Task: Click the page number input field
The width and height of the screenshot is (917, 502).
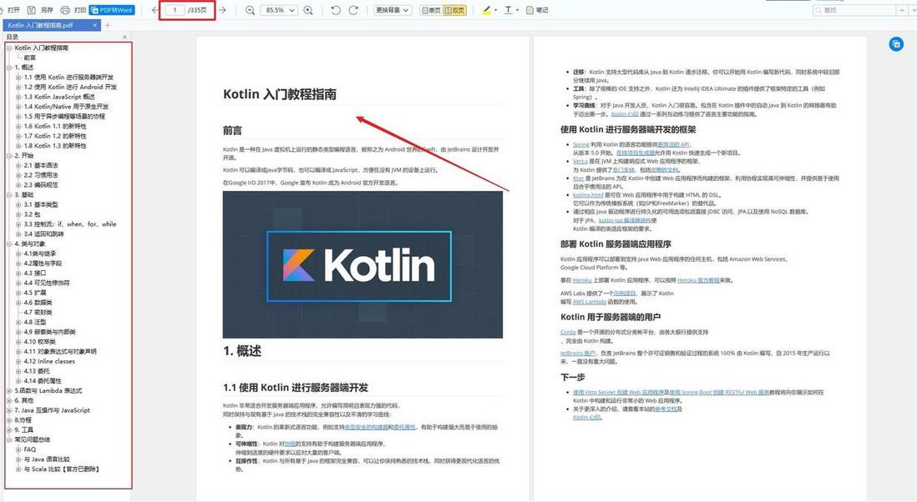Action: click(x=175, y=10)
